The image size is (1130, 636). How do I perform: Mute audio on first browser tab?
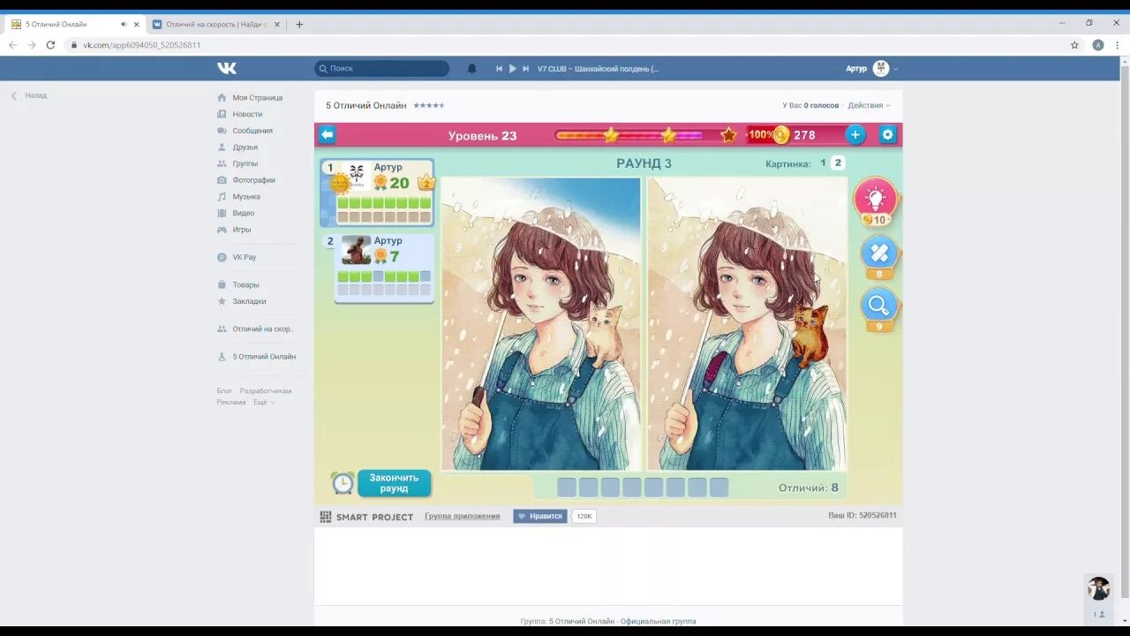coord(123,25)
